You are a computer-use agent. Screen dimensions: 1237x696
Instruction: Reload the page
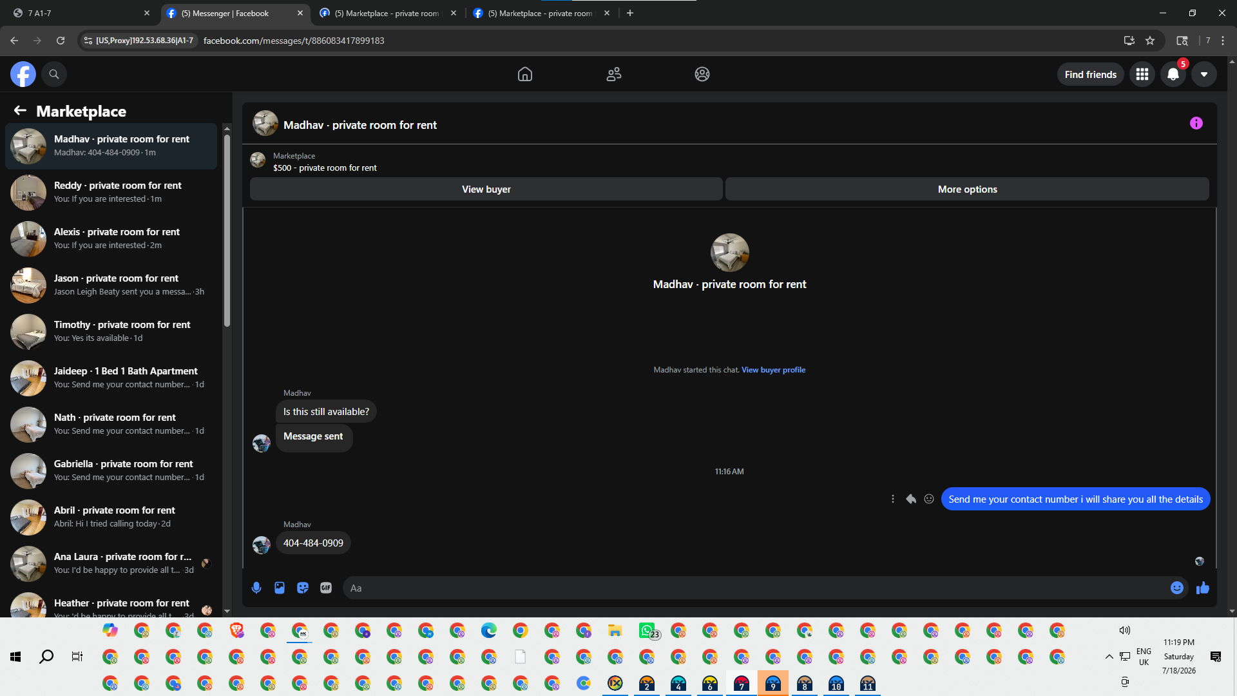61,41
